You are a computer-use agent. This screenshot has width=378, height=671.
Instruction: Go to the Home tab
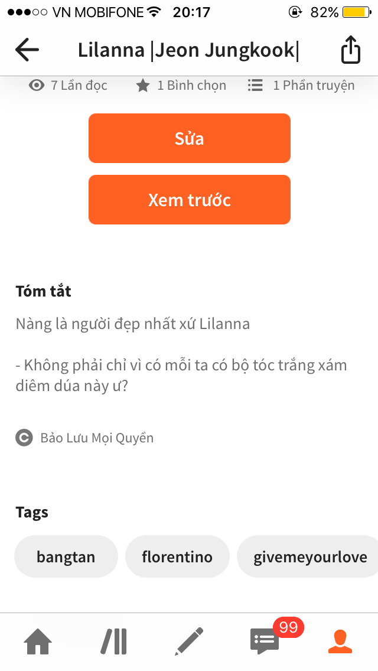(37, 641)
